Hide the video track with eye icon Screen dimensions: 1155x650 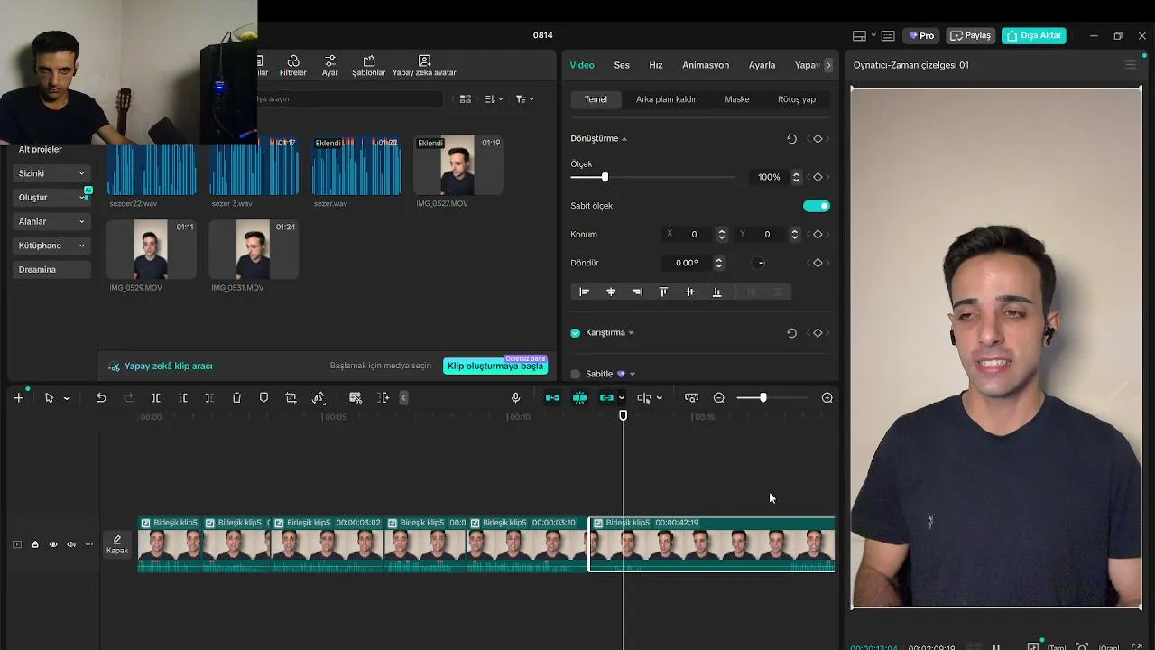pos(53,544)
